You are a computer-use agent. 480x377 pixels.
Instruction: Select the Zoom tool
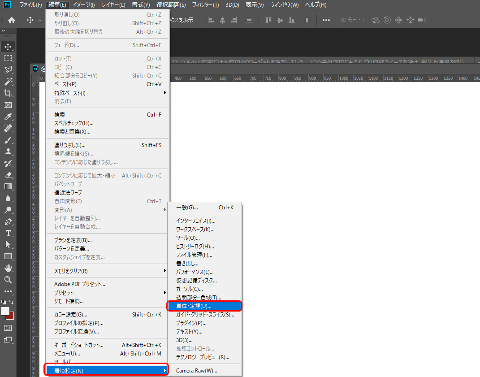tap(8, 280)
